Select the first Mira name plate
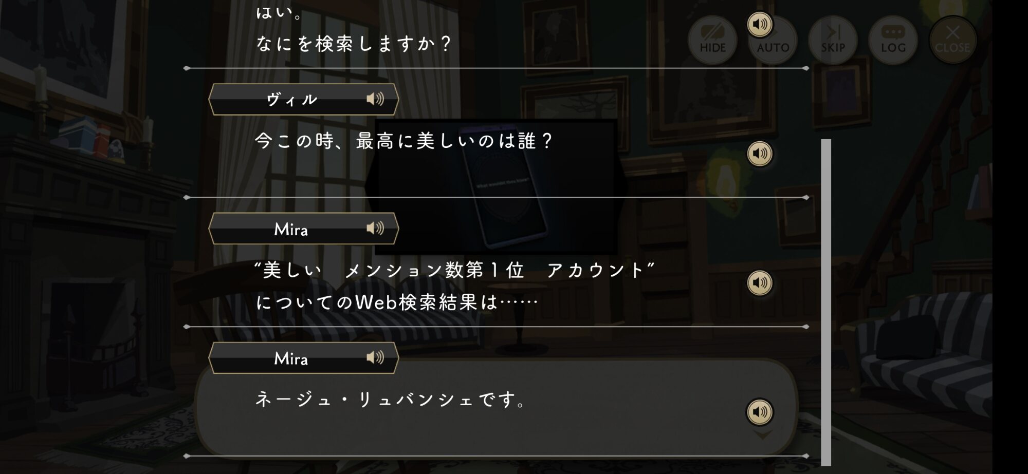The width and height of the screenshot is (1028, 474). [x=304, y=229]
